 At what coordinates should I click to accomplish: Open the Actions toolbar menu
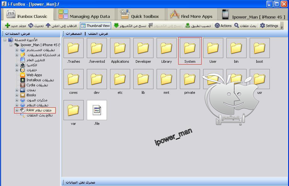(223, 25)
